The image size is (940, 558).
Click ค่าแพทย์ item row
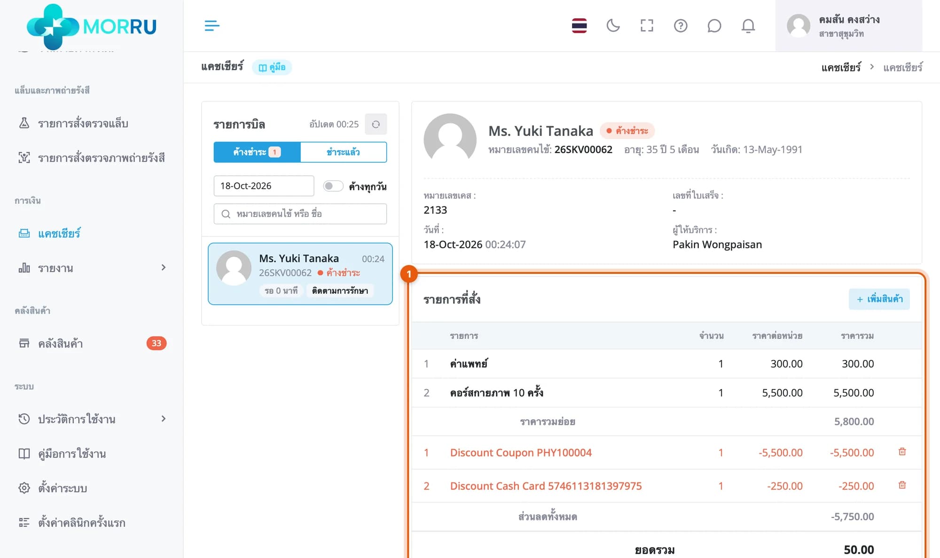(x=666, y=364)
